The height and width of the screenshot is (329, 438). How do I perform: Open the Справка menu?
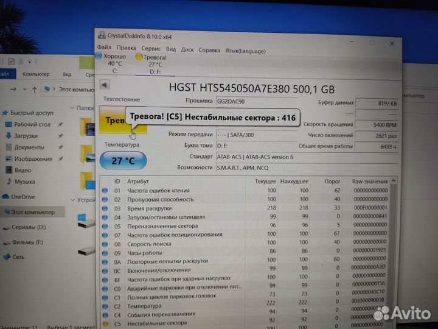pos(209,51)
